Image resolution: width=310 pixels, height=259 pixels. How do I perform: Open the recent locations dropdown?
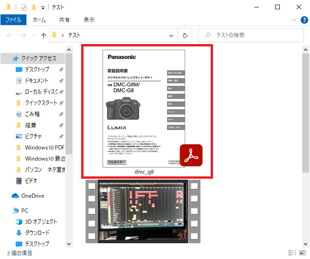34,35
